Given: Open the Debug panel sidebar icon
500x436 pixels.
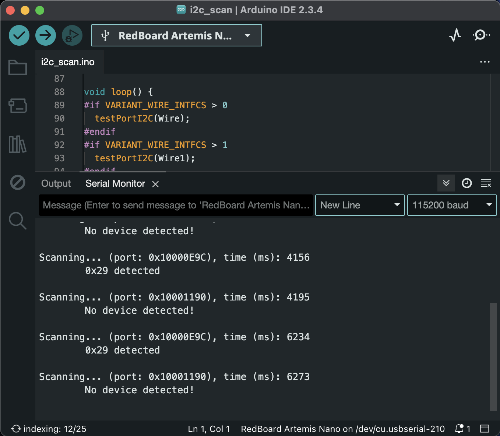Looking at the screenshot, I should (18, 182).
